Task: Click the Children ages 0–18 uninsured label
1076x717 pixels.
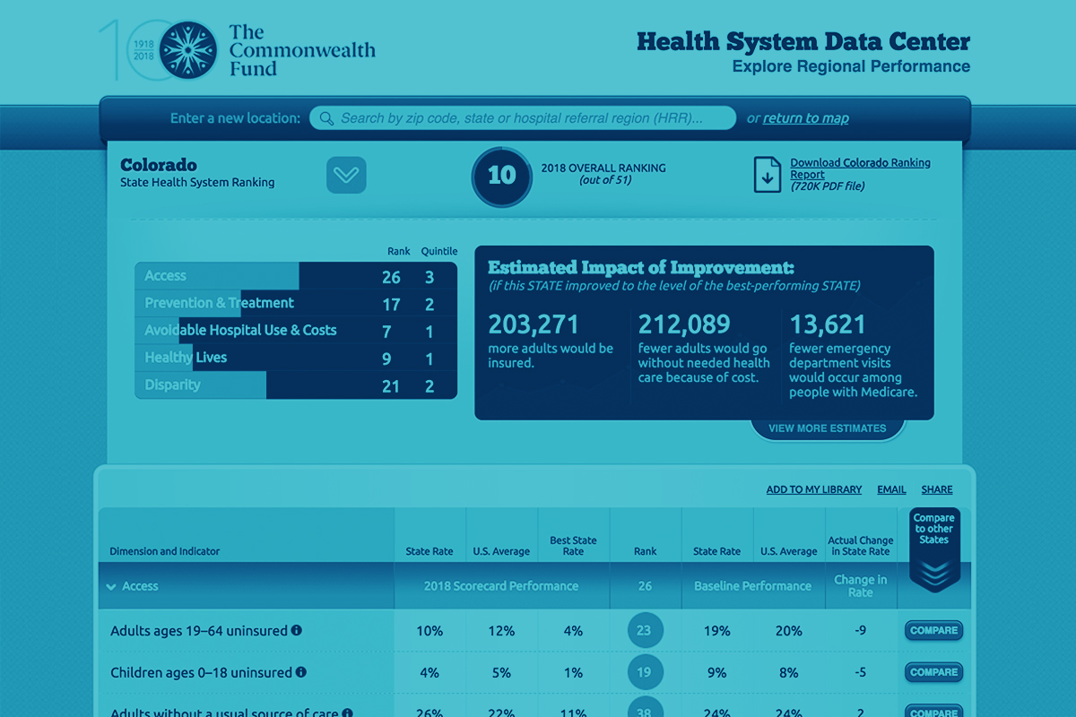Action: click(x=202, y=672)
